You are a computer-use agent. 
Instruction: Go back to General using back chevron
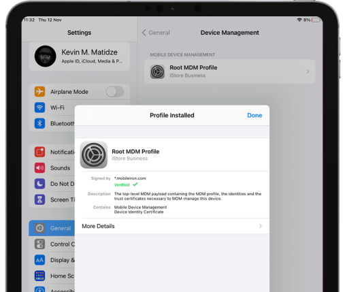tap(144, 33)
